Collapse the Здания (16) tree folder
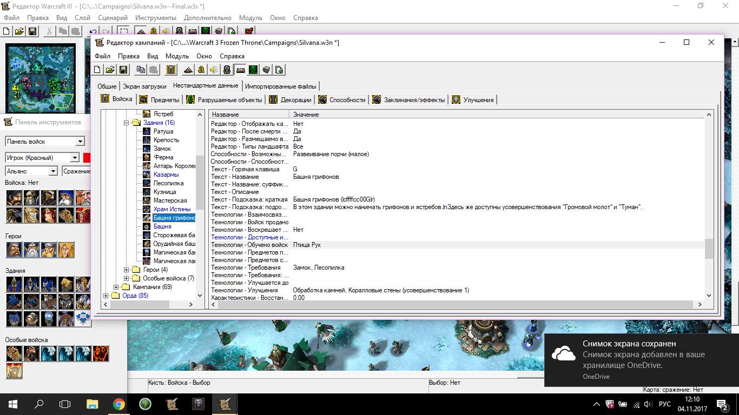 127,123
